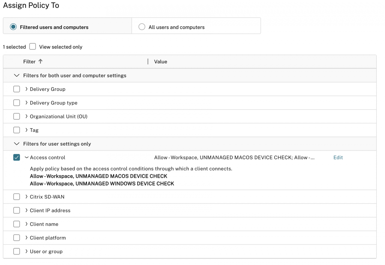Viewport: 385px width, 265px height.
Task: Check the Client platform filter checkbox
Action: click(17, 237)
